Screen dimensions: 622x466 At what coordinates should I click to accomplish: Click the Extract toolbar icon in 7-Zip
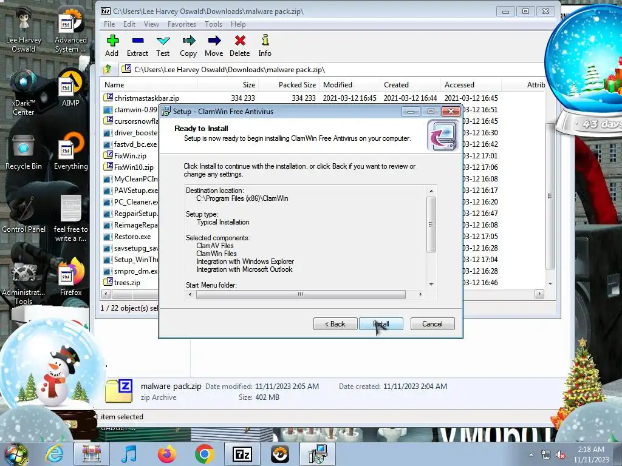(137, 46)
